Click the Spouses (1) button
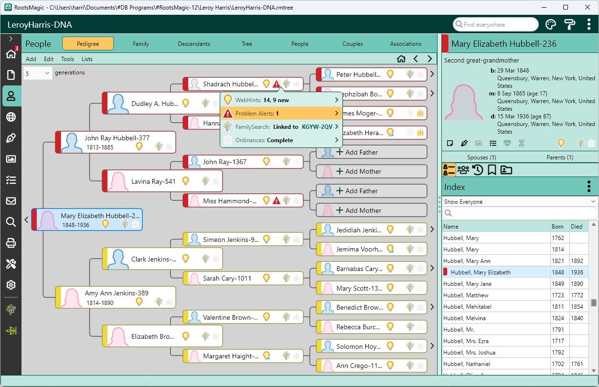 point(481,157)
